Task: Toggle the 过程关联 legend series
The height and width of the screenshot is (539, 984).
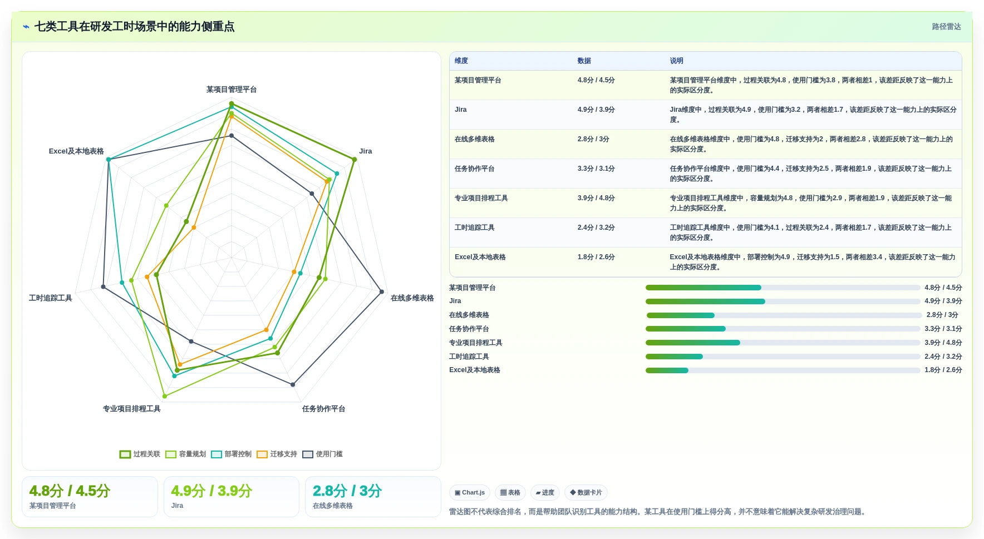Action: 140,454
